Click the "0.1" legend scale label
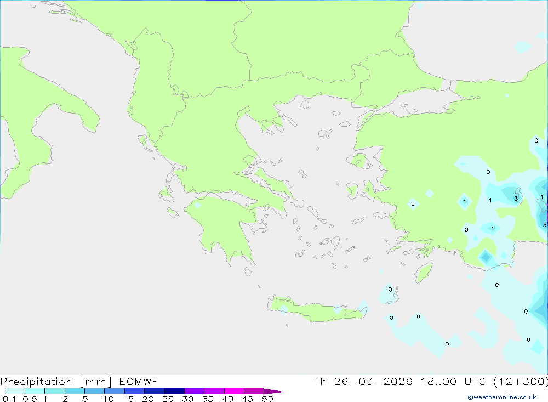Viewport: 548px width, 402px height. click(9, 399)
